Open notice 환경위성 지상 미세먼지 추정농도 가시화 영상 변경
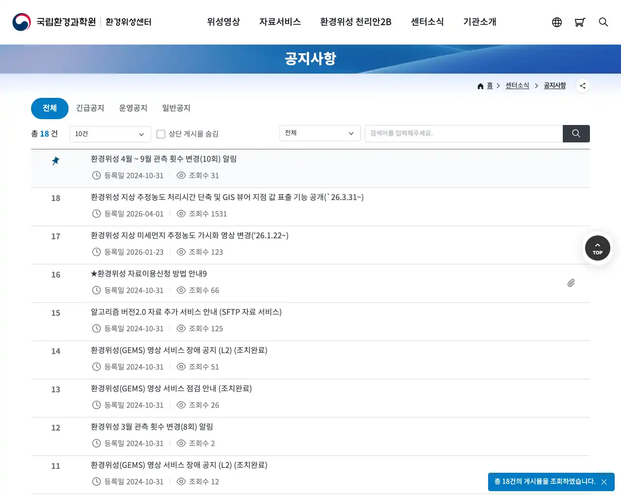The width and height of the screenshot is (621, 496). (190, 235)
